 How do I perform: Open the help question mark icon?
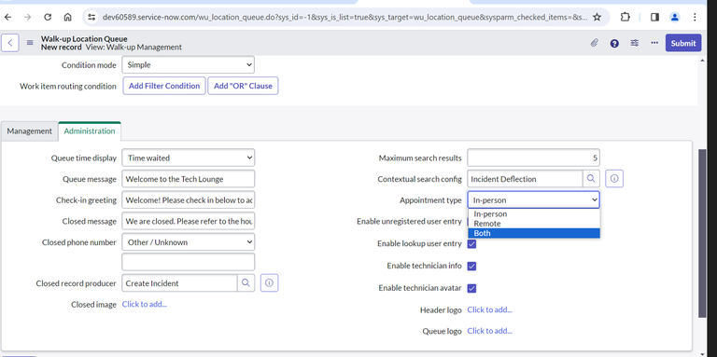(x=614, y=43)
